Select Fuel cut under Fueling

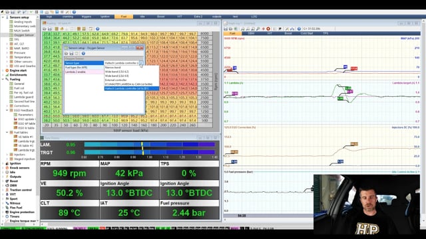point(19,88)
